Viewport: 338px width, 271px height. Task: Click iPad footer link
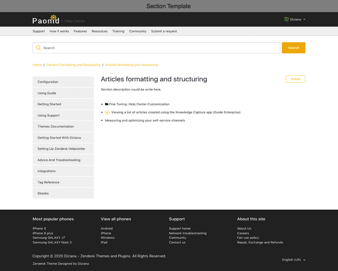coord(104,242)
